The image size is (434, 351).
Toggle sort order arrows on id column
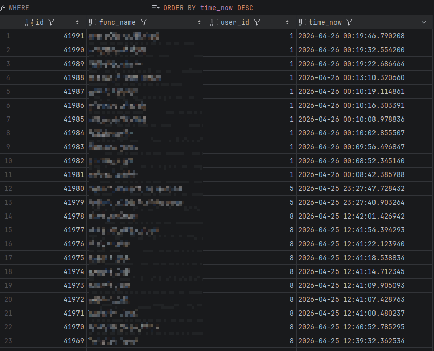77,22
